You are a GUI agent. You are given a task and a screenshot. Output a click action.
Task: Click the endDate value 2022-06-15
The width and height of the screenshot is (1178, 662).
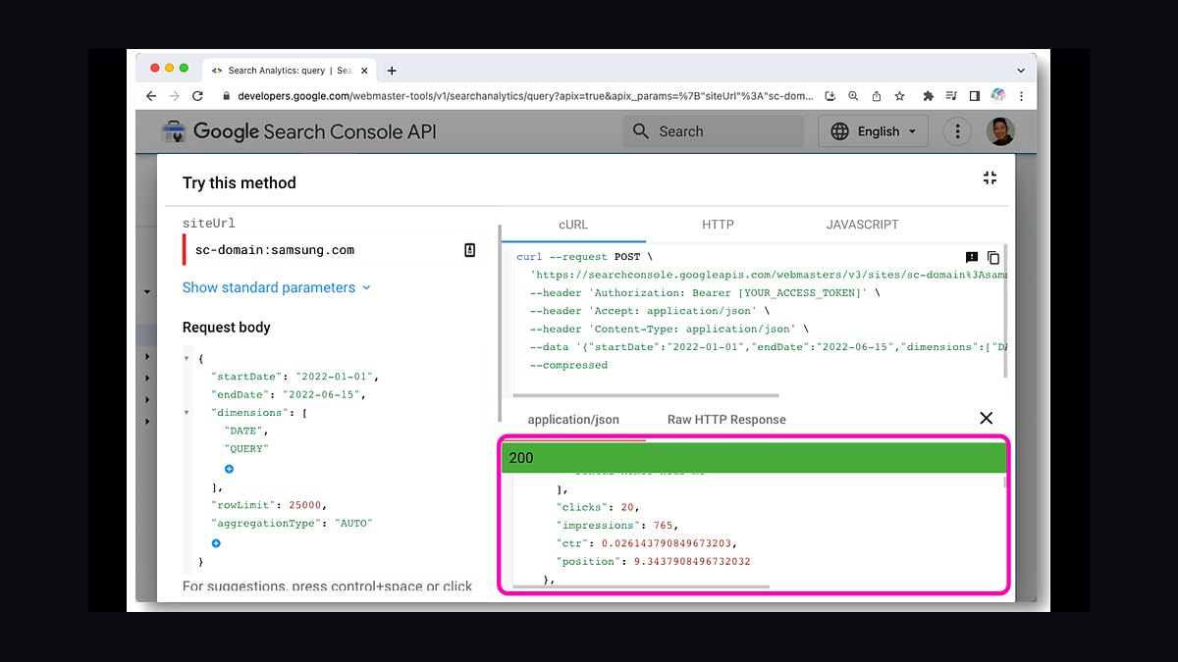coord(321,394)
